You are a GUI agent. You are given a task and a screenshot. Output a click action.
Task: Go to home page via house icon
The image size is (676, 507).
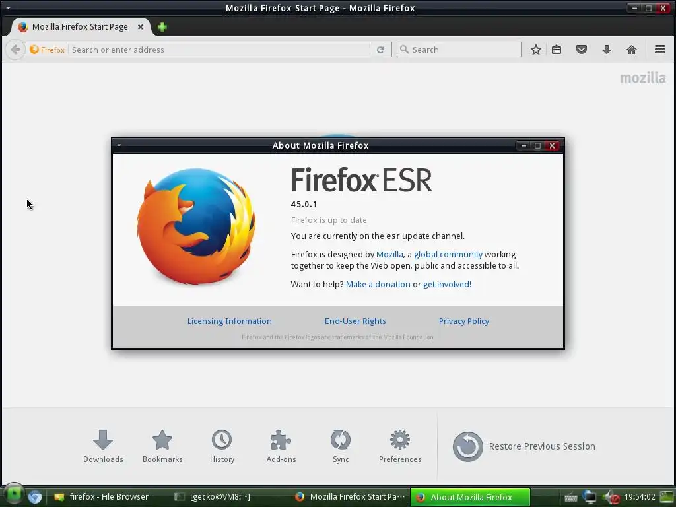[632, 50]
